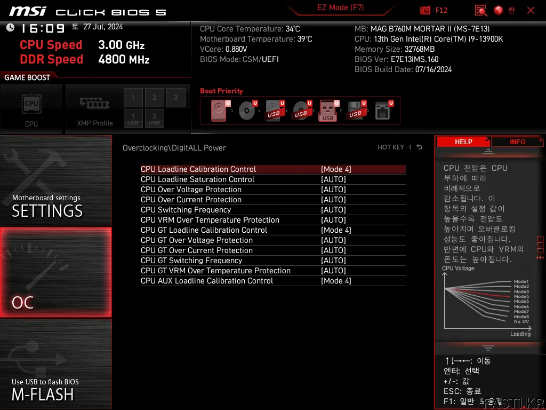
Task: Select CPU GT VRM Over Temperature Protection row
Action: [273, 271]
